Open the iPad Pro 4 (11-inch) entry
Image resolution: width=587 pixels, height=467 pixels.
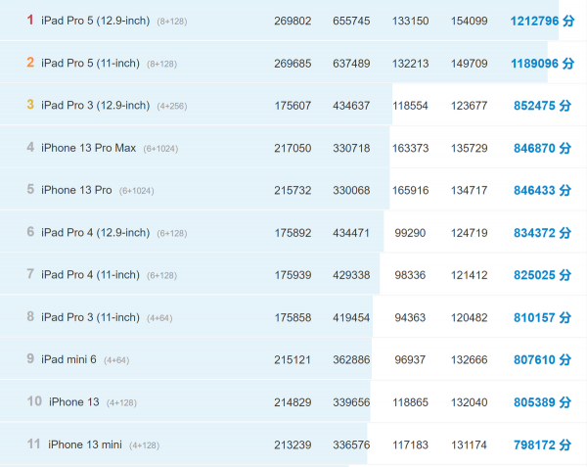pos(90,275)
